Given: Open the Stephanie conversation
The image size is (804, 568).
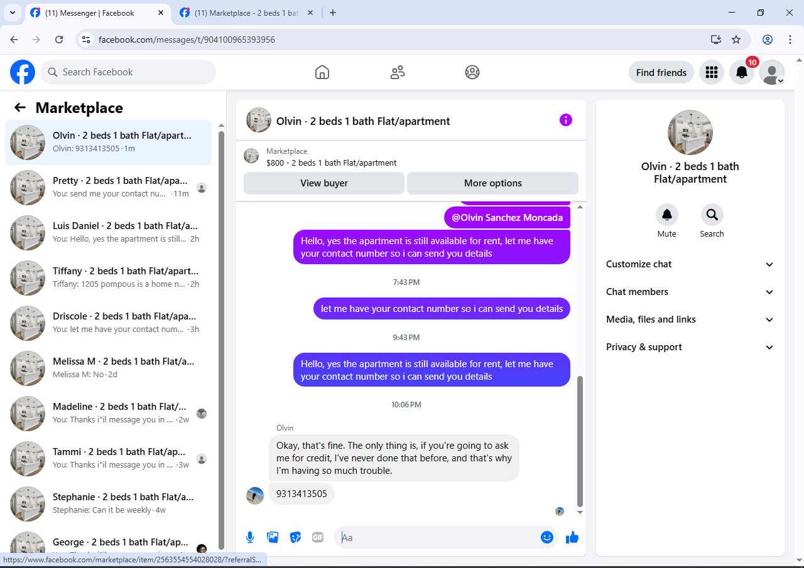Looking at the screenshot, I should pyautogui.click(x=109, y=504).
